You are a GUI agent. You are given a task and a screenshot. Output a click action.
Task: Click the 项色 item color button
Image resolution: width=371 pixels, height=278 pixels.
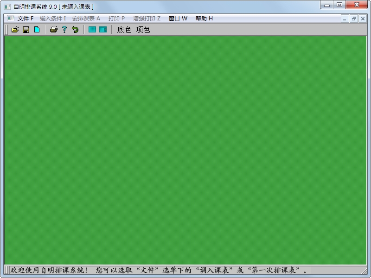143,30
